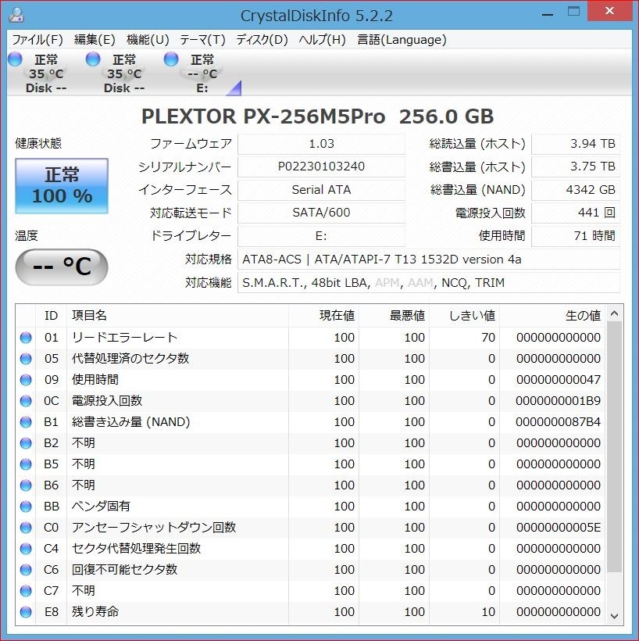639x641 pixels.
Task: Open the 言語(Language) menu
Action: click(401, 40)
